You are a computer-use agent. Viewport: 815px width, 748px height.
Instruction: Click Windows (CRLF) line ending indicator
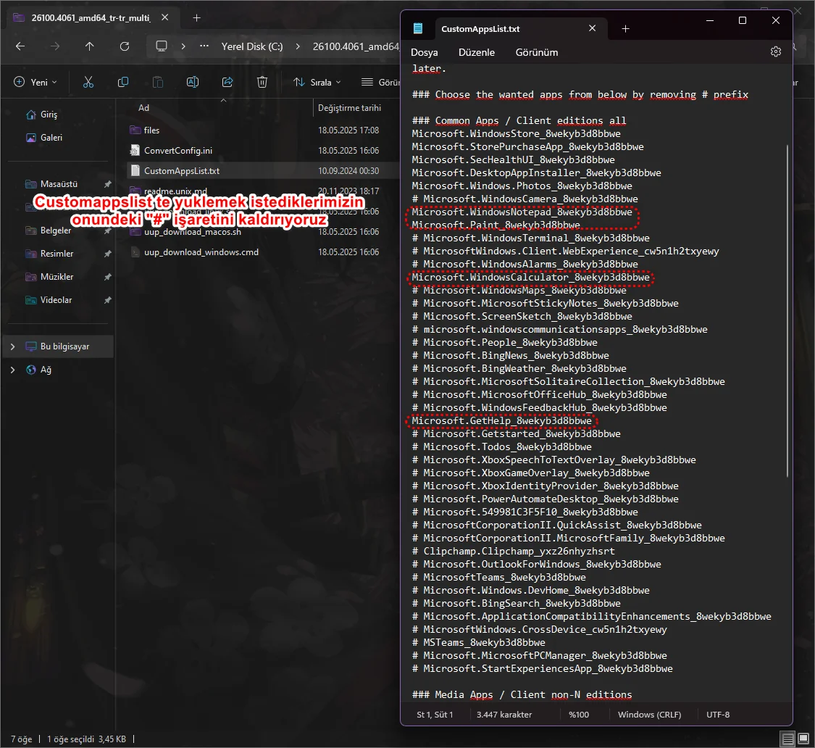tap(649, 715)
